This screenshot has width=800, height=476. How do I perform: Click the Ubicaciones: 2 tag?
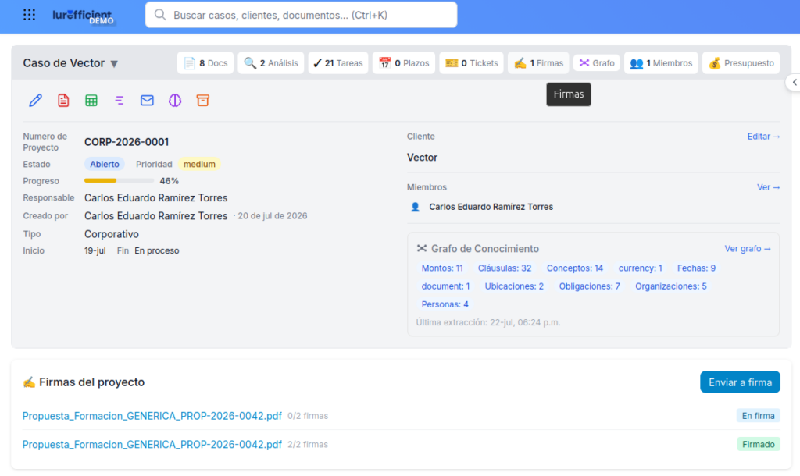[514, 286]
